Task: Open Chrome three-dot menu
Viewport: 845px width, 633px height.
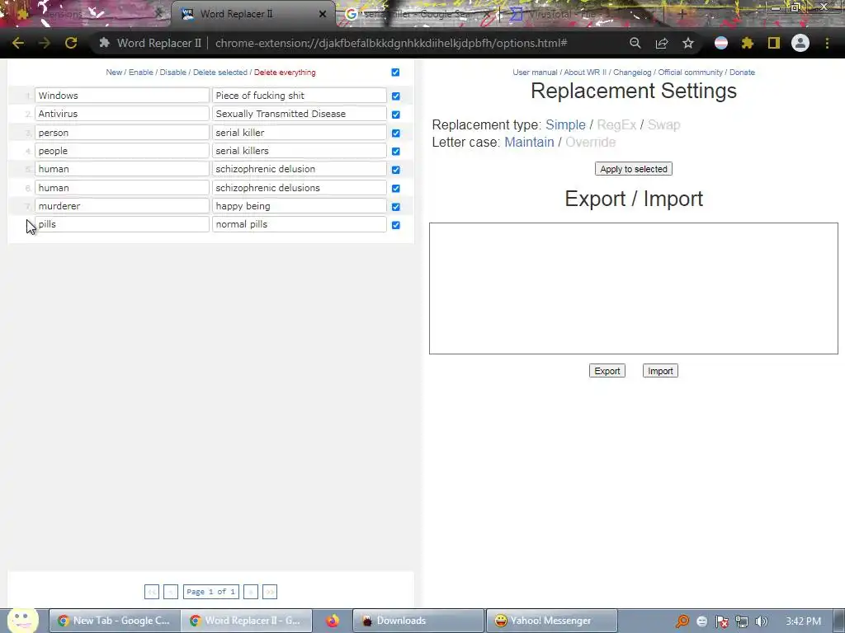Action: (827, 43)
